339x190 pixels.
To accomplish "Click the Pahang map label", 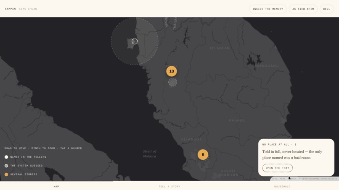I will point(237,120).
